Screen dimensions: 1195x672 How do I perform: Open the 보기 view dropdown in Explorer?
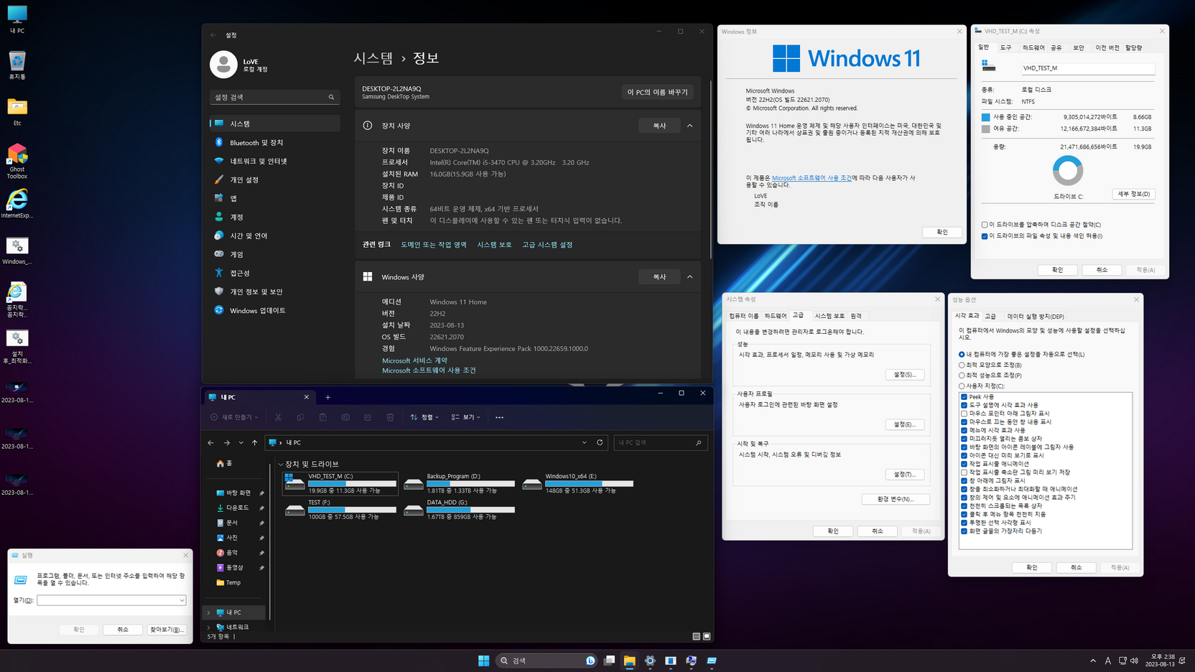pos(465,417)
